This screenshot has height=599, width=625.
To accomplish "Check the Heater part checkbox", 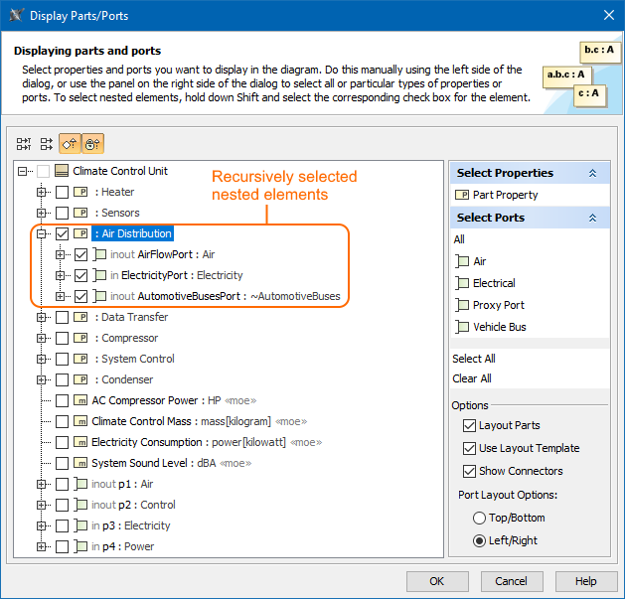I will tap(62, 192).
